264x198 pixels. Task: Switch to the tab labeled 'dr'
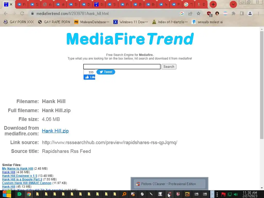(x=47, y=4)
